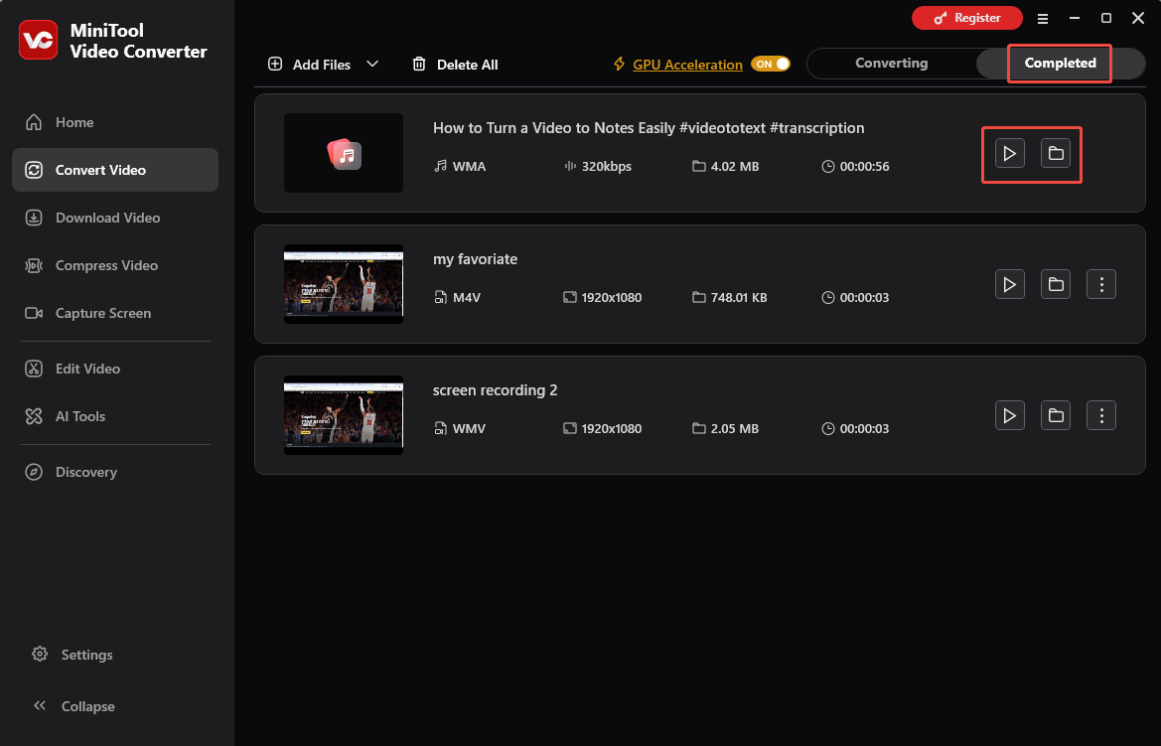
Task: Toggle GPU Acceleration switch off
Action: coord(771,64)
